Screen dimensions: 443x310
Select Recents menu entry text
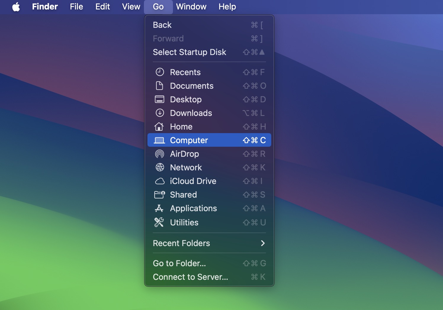[185, 72]
